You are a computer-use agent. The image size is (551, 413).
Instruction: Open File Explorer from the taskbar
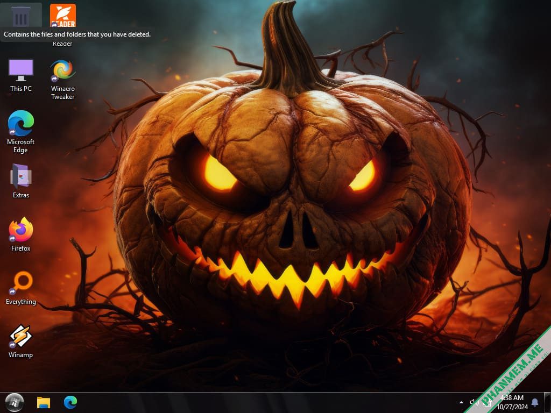tap(44, 402)
